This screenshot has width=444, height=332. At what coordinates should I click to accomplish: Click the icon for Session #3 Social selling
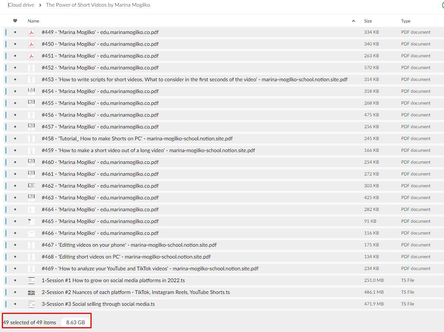click(31, 304)
